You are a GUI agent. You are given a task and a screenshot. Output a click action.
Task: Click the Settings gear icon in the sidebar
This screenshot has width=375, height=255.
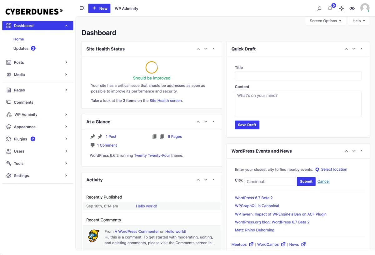tap(9, 175)
